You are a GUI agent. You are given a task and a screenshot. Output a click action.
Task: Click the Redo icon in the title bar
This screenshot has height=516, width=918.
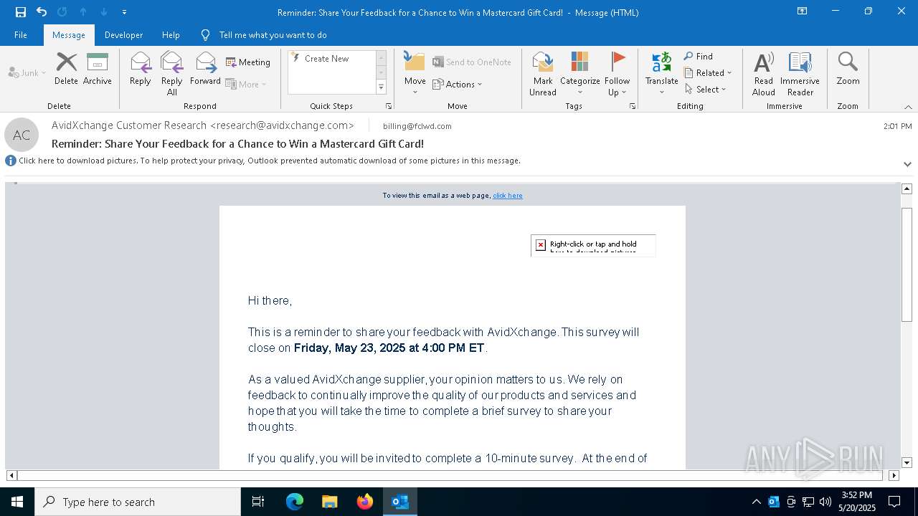click(62, 12)
